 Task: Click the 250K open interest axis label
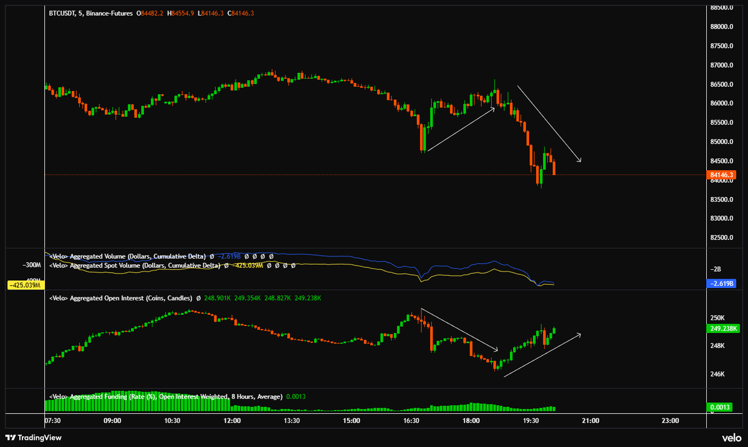pyautogui.click(x=718, y=317)
